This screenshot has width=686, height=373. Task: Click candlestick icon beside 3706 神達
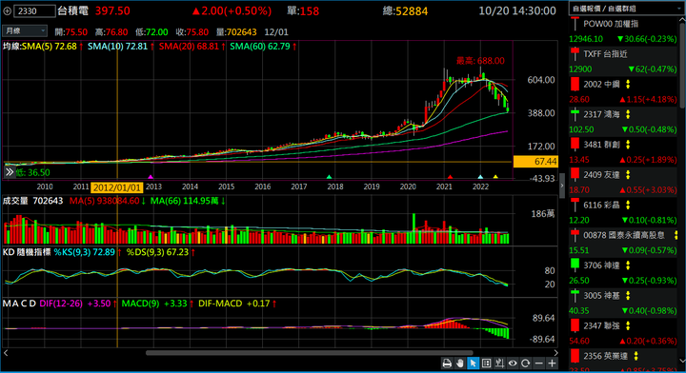[575, 265]
